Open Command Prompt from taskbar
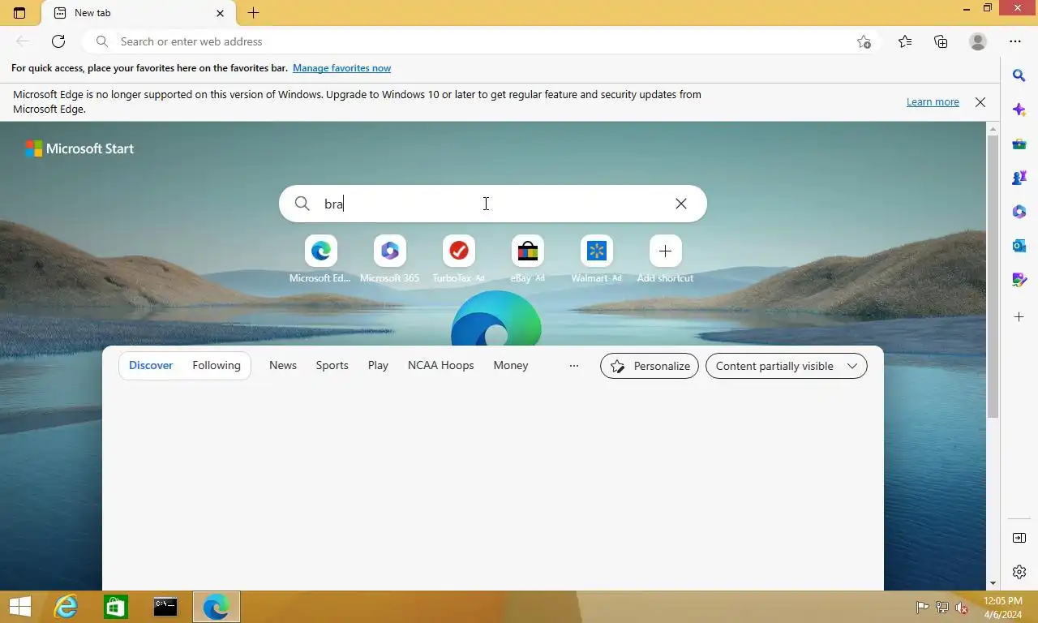1038x623 pixels. coord(165,607)
